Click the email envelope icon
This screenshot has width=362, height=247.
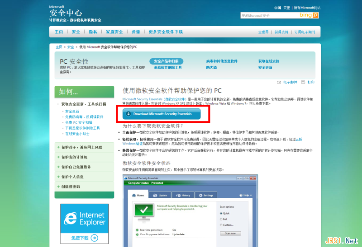click(x=279, y=82)
